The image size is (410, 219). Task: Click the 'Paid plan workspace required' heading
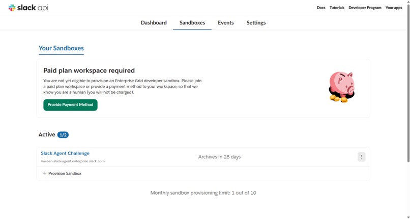click(89, 70)
